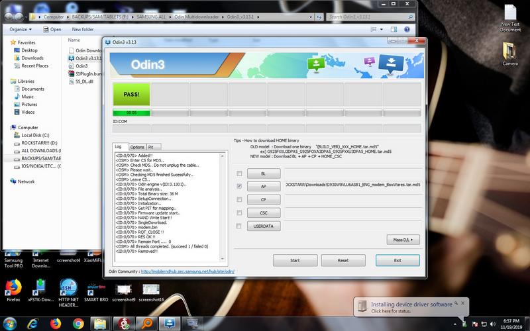
Task: Open the xFSTK-Downloader desktop shortcut
Action: coord(40,290)
